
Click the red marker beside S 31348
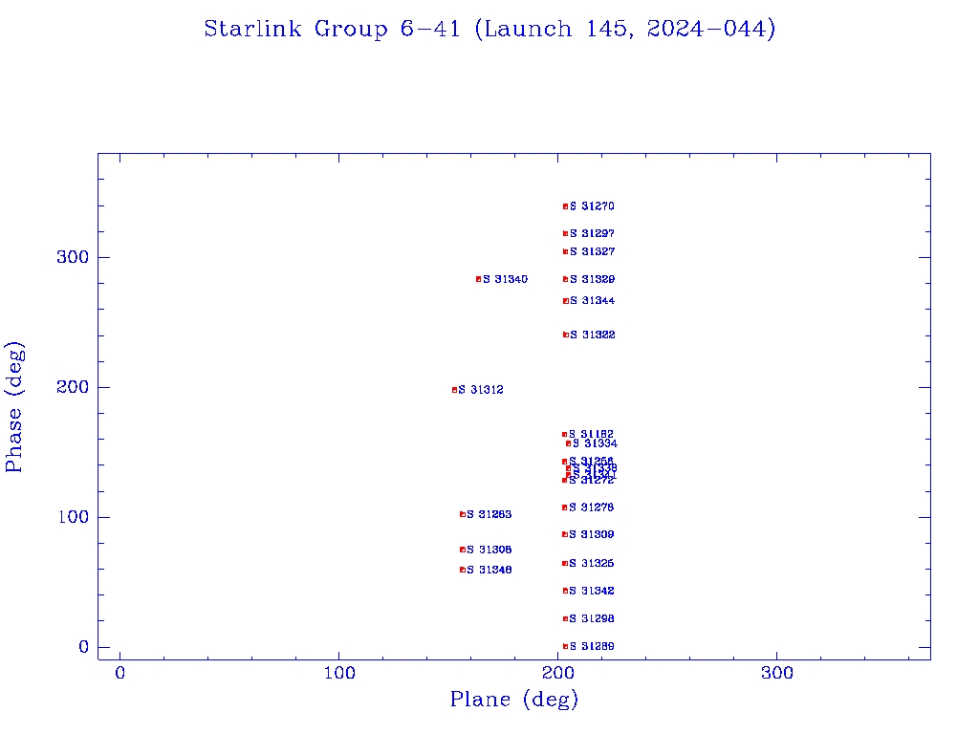(x=463, y=570)
